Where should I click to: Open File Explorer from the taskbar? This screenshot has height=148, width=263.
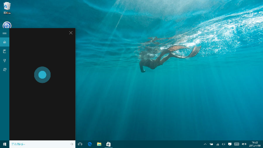99,144
